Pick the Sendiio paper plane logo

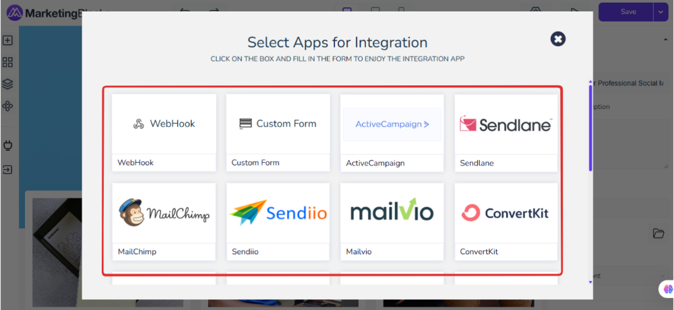click(278, 213)
